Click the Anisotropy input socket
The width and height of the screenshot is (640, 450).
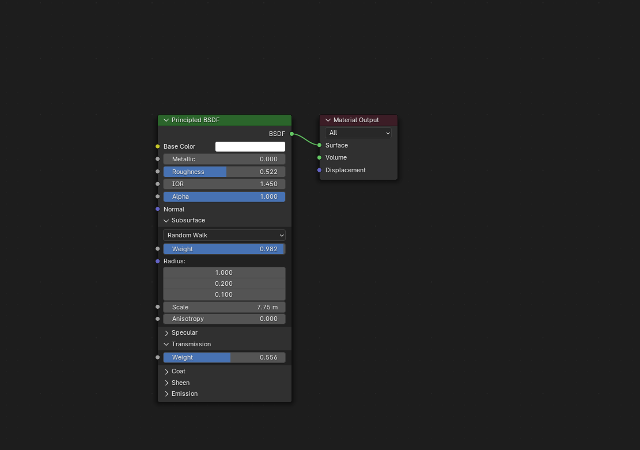pos(157,319)
